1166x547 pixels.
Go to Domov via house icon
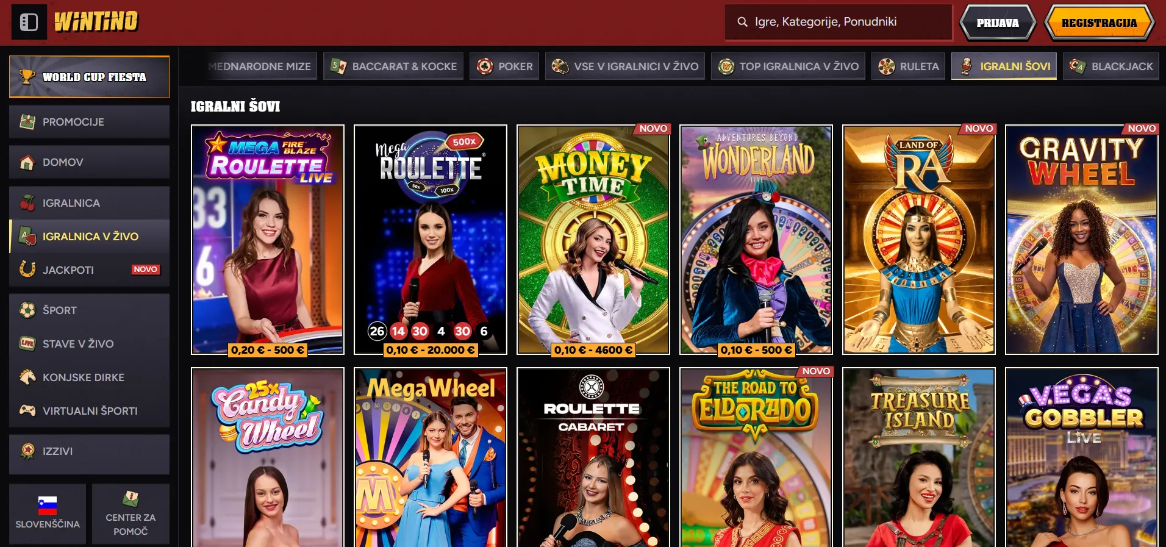click(x=27, y=162)
